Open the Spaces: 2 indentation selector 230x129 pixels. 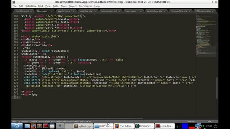pyautogui.click(x=192, y=121)
